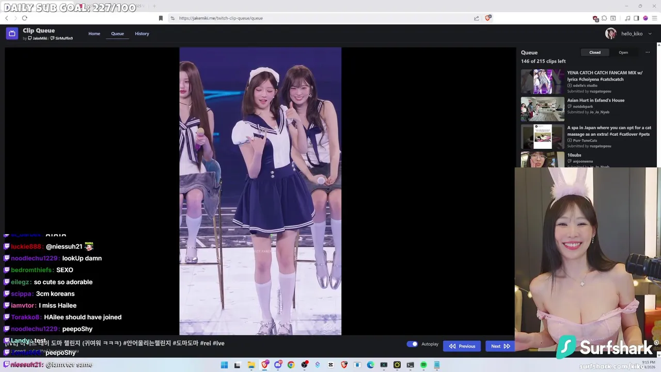
Task: Click '146 of 215 clips left' text
Action: tap(543, 61)
